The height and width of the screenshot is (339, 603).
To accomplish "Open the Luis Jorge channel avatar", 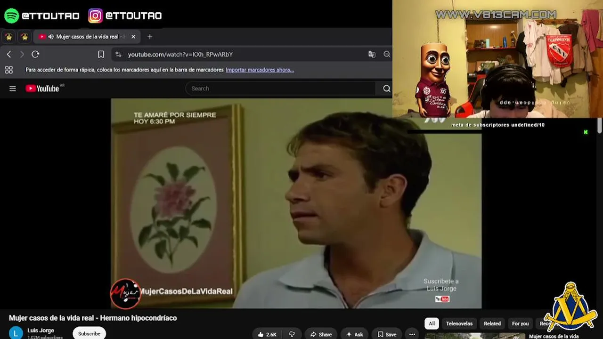I will (x=16, y=332).
